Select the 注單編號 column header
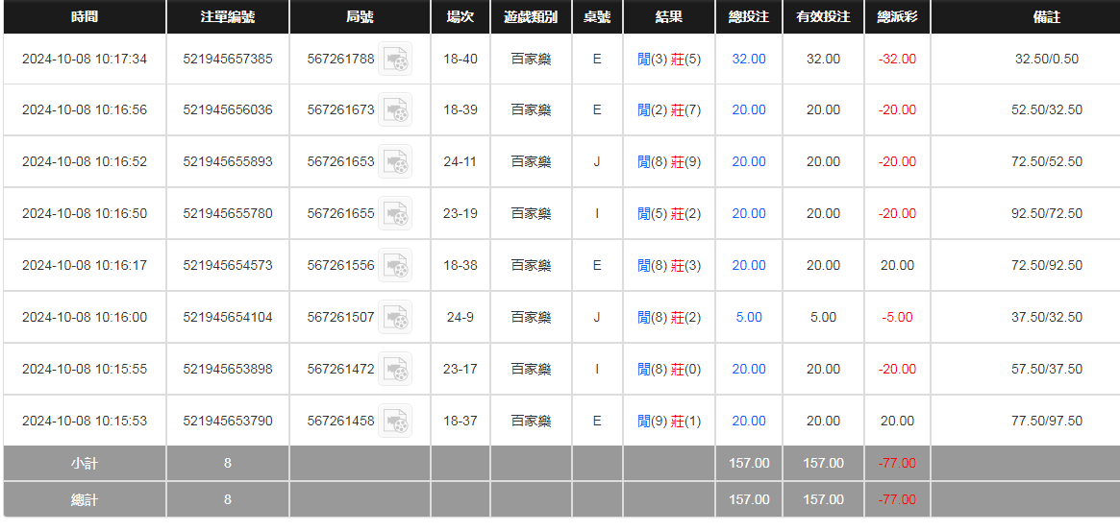 [x=228, y=17]
